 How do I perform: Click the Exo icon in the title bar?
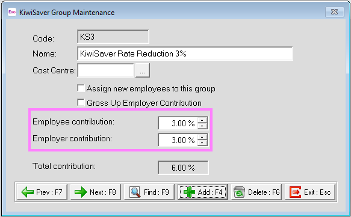pos(12,12)
